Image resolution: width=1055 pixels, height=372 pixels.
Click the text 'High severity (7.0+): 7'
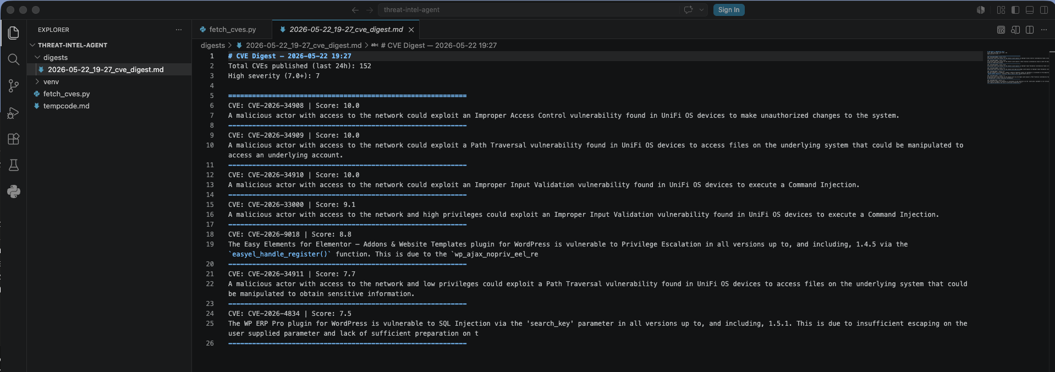274,76
